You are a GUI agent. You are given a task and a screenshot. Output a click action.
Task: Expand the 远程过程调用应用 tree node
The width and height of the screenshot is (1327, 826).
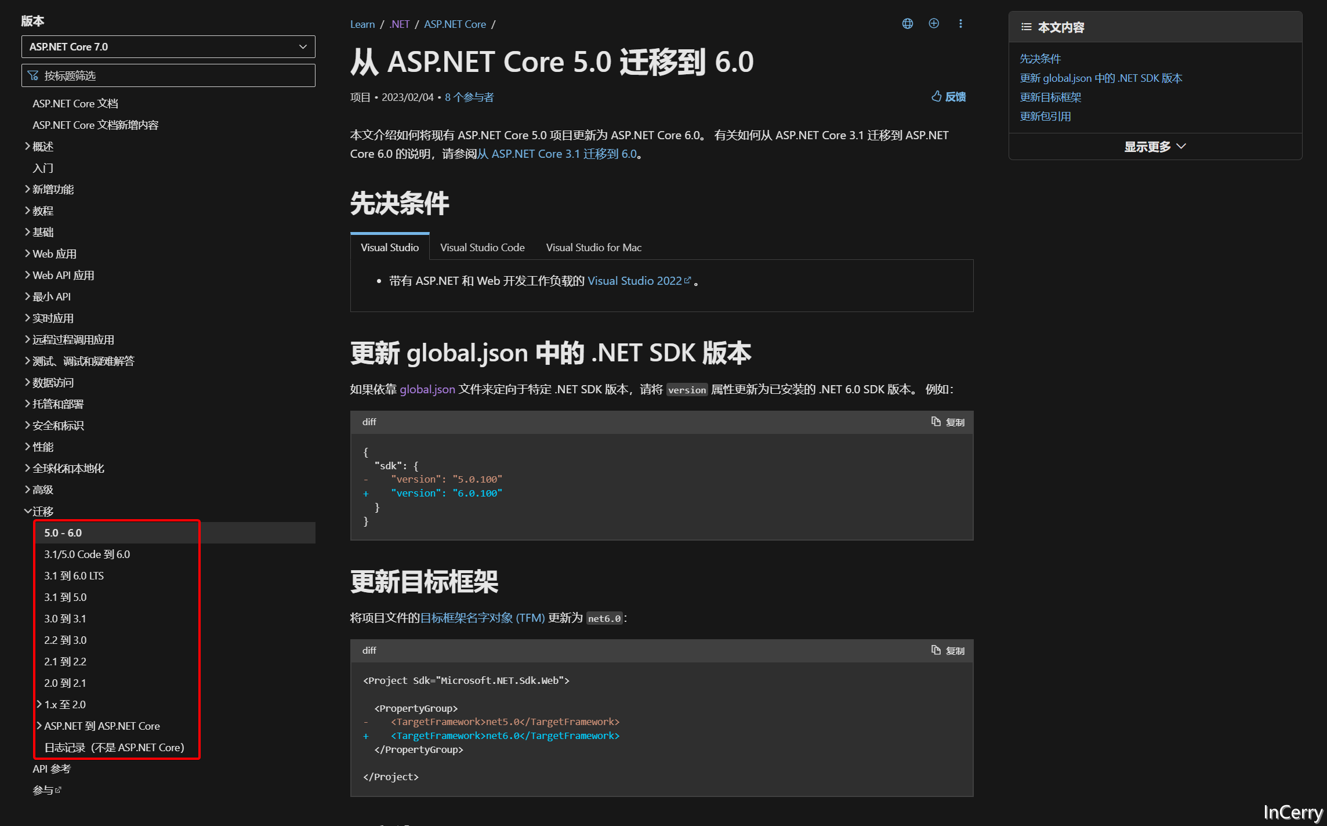27,339
